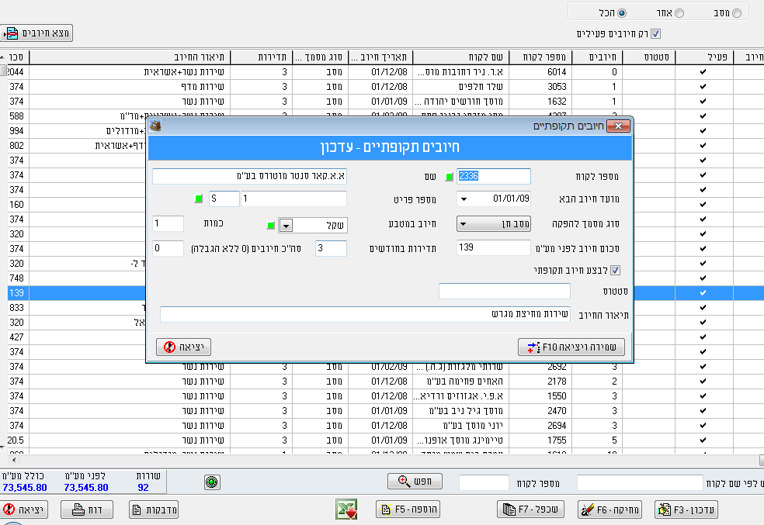Image resolution: width=764 pixels, height=525 pixels.
Task: Click the תיאור החיוב description field
Action: coord(366,314)
